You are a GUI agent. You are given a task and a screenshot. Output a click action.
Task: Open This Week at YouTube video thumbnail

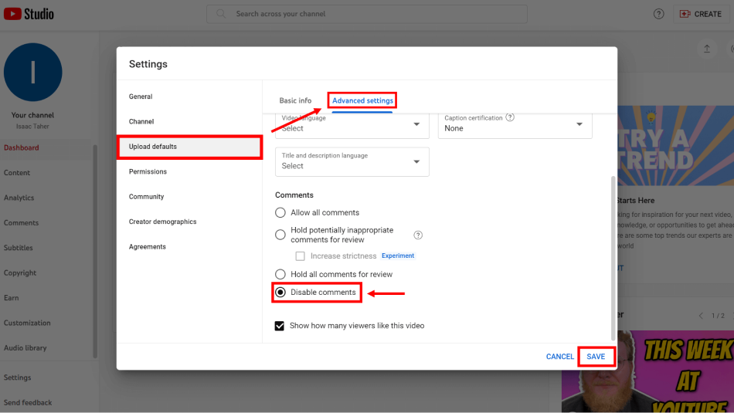pos(648,372)
